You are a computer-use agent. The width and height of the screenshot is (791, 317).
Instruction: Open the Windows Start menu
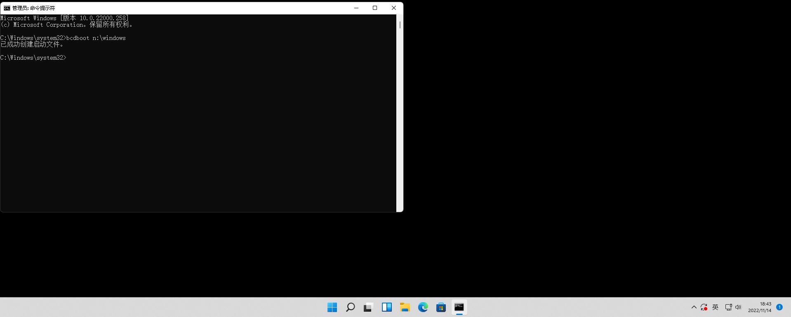pos(332,307)
